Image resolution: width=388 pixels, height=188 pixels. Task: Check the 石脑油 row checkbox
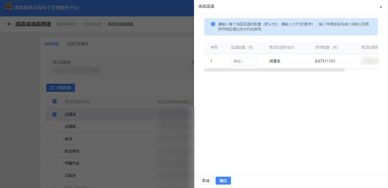click(x=55, y=176)
